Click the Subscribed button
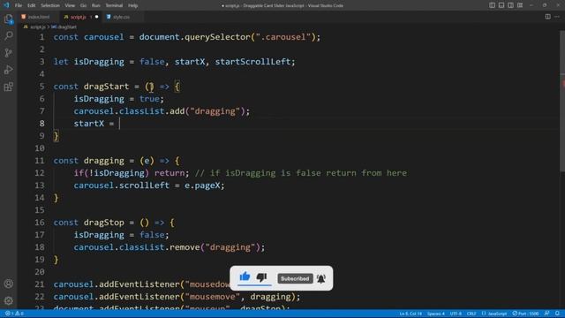Viewport: 565px width, 318px height. click(295, 278)
